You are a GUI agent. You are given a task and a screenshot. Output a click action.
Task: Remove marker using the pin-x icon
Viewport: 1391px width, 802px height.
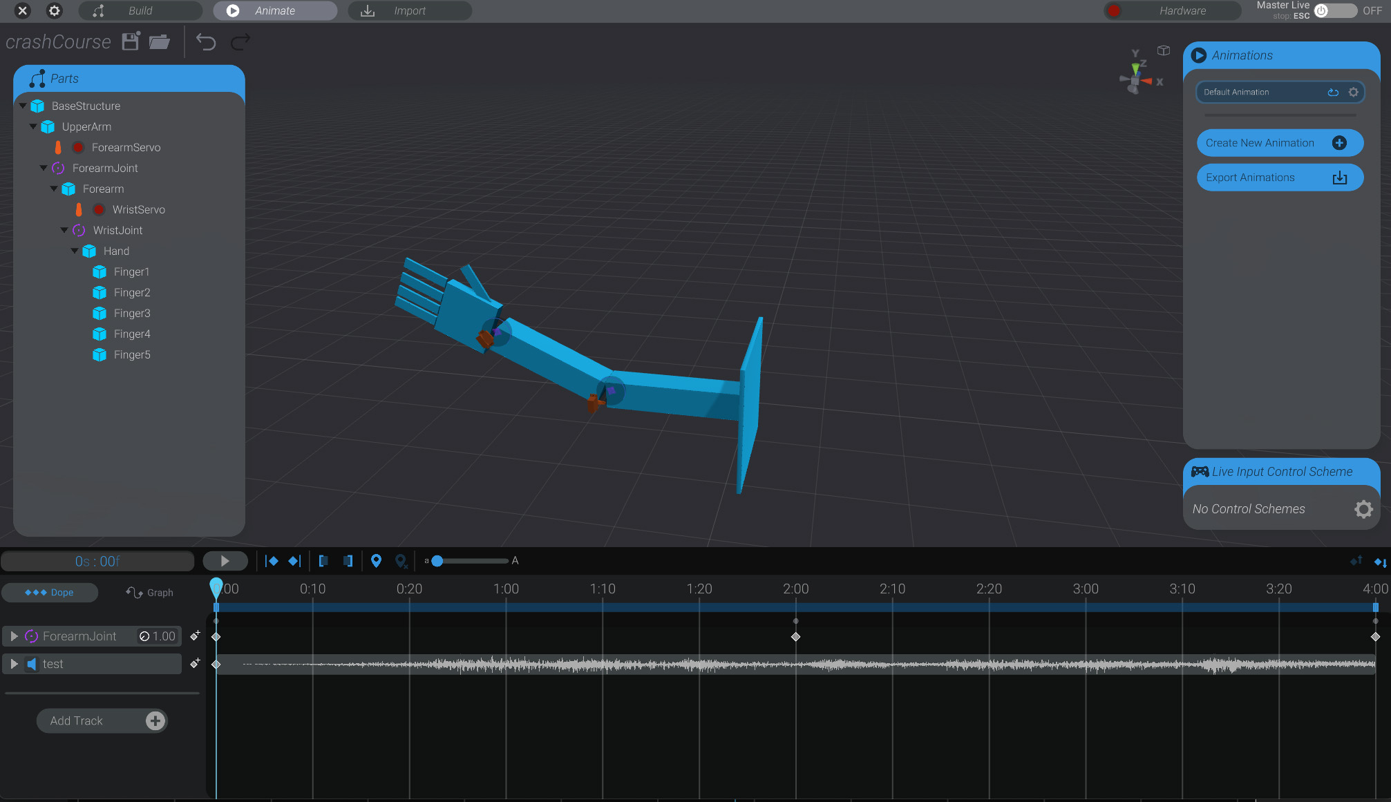pyautogui.click(x=401, y=561)
